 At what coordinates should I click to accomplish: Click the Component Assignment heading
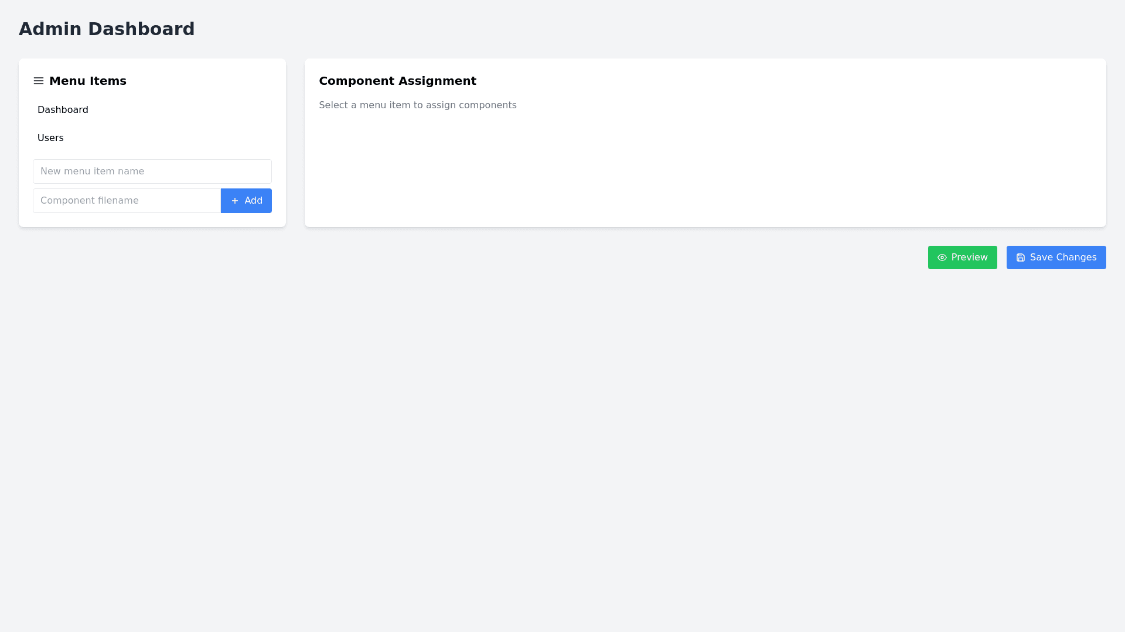pos(397,81)
